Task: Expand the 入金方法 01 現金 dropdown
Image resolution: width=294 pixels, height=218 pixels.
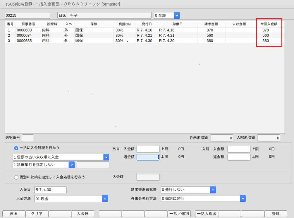Action: click(x=105, y=199)
